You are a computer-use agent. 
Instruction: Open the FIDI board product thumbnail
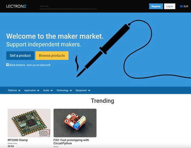tap(75, 123)
